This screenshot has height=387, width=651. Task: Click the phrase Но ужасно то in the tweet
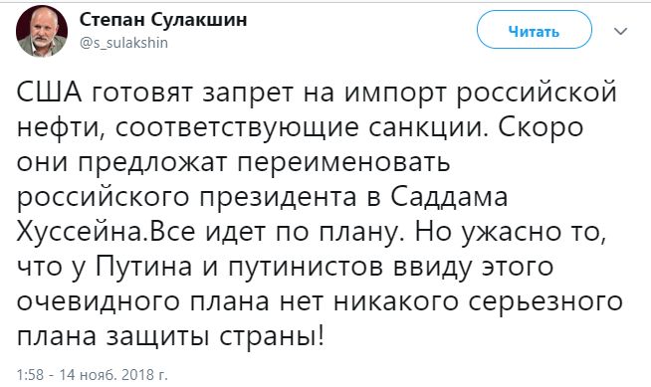pos(509,233)
